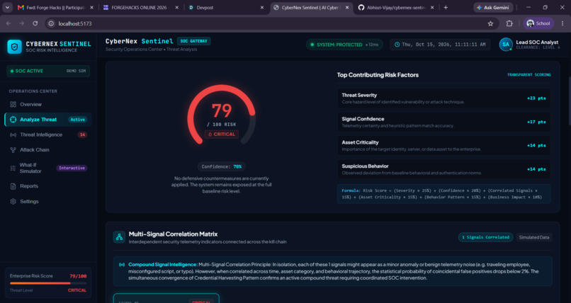Click the +23 pts Threat Severity value
Viewport: 571px width, 303px height.
(x=536, y=98)
